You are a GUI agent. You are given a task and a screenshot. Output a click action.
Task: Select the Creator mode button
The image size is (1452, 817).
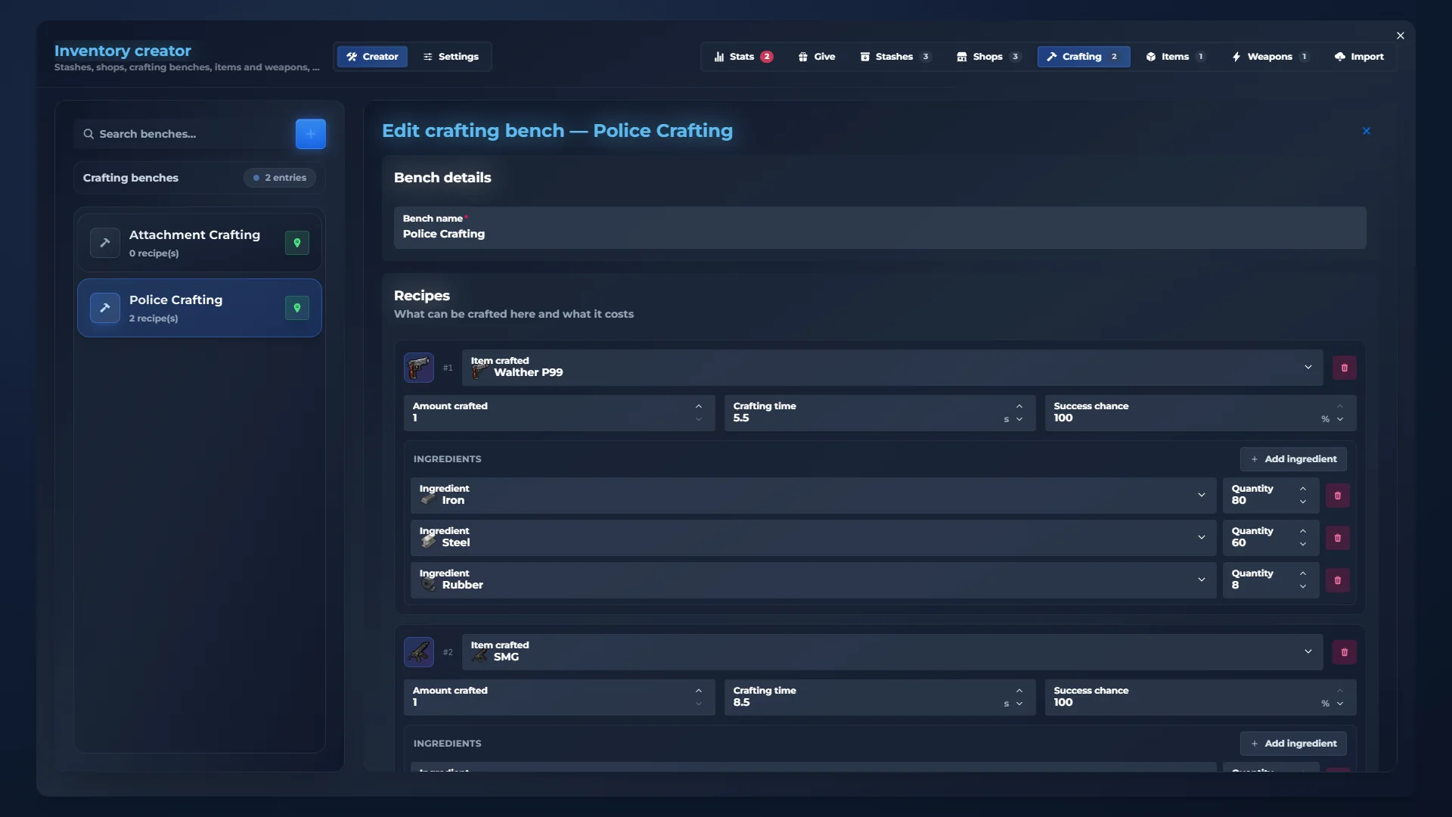click(372, 57)
